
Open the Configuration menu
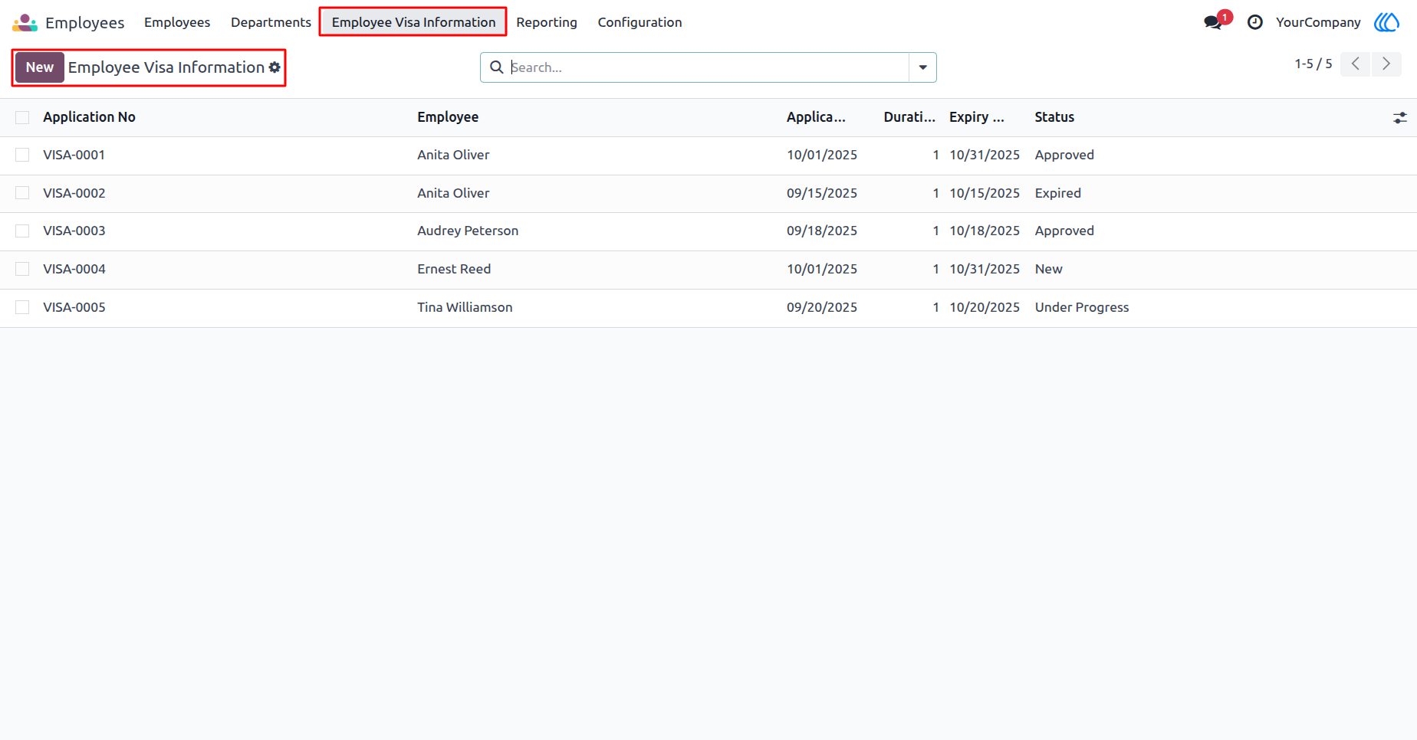coord(639,22)
